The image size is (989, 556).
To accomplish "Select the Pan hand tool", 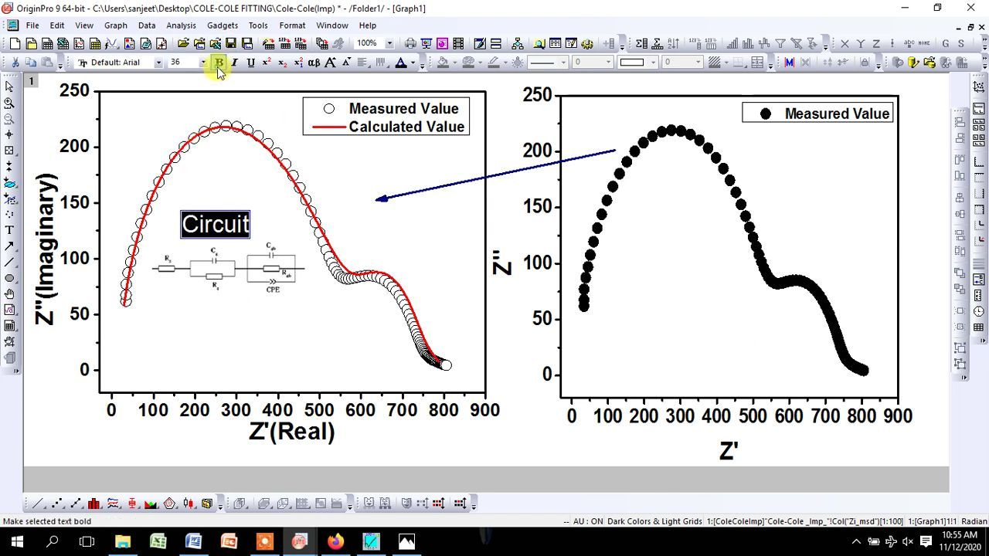I will coord(9,294).
